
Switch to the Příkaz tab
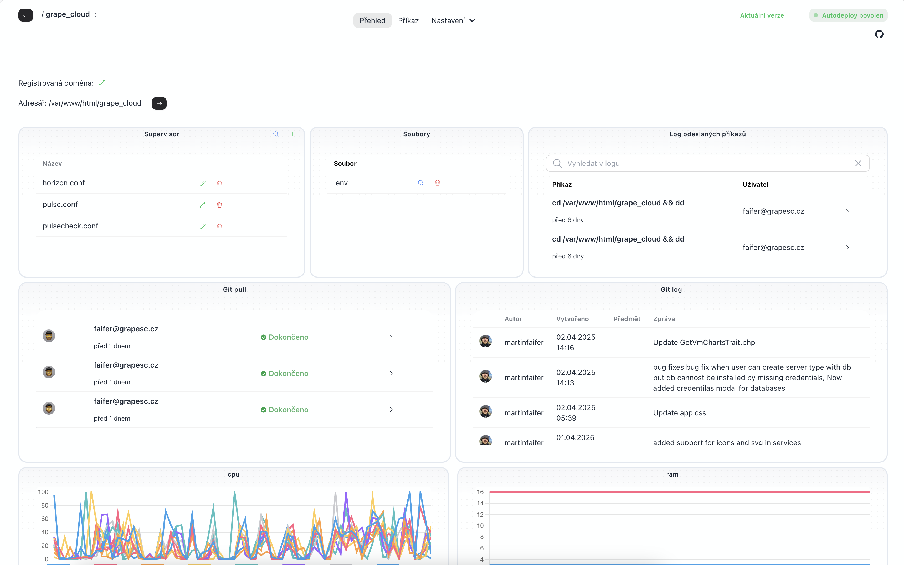[x=408, y=20]
